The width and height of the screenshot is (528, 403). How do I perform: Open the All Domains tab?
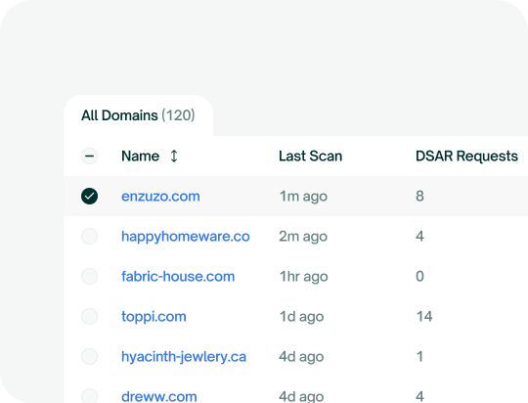(x=138, y=115)
